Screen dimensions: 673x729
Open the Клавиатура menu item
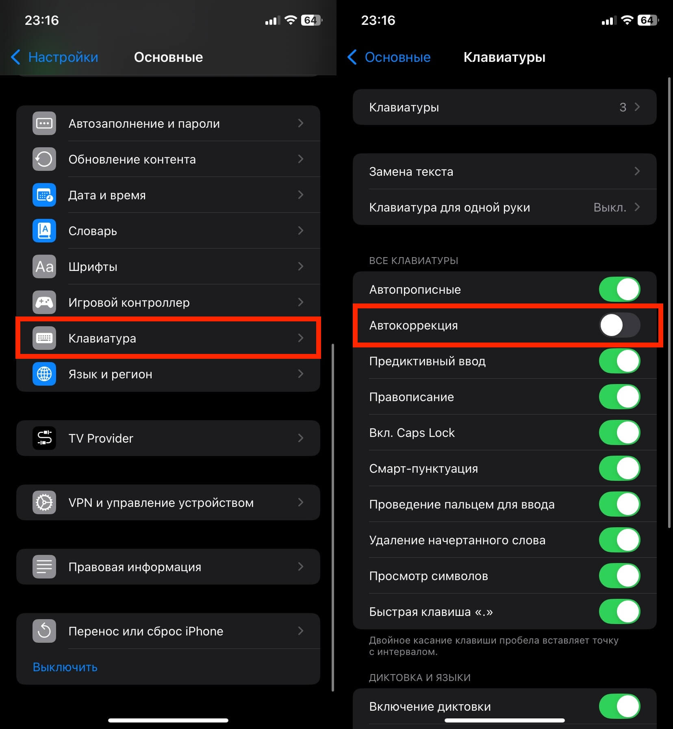[x=168, y=338]
